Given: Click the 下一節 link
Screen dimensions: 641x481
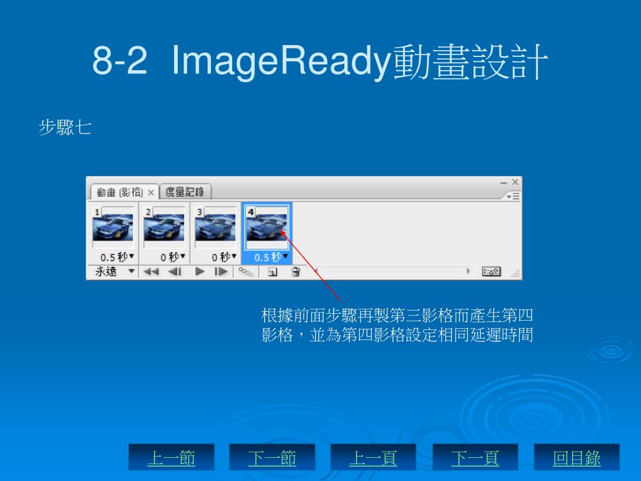Looking at the screenshot, I should (272, 458).
